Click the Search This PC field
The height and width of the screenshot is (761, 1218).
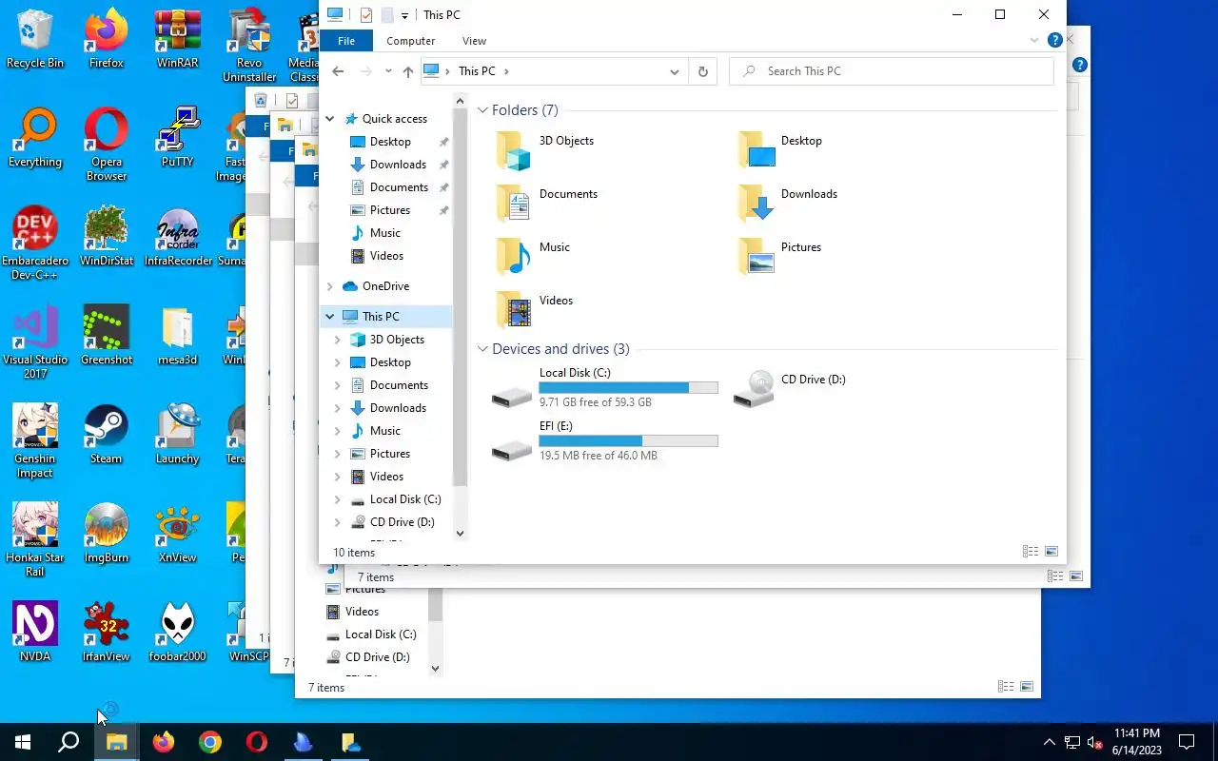click(892, 71)
